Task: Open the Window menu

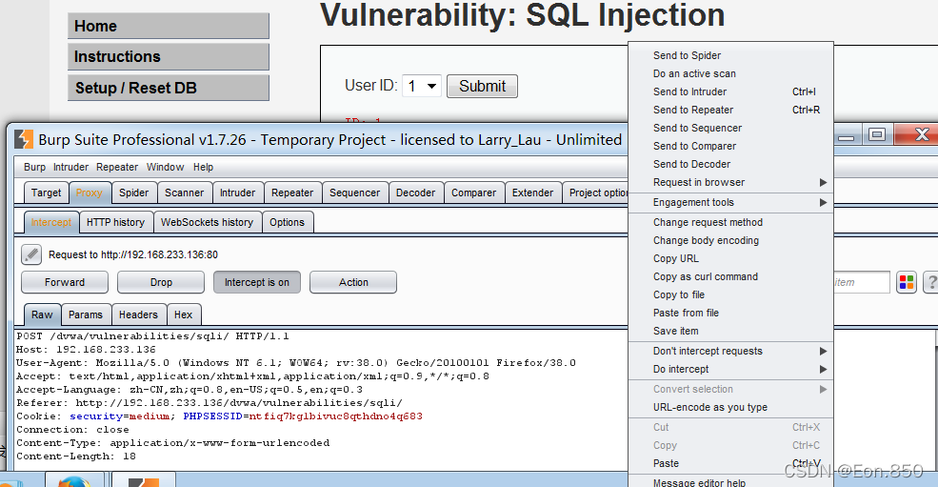Action: click(x=165, y=167)
